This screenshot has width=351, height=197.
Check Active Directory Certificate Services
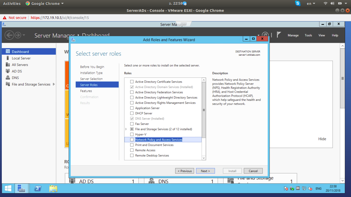click(x=132, y=82)
